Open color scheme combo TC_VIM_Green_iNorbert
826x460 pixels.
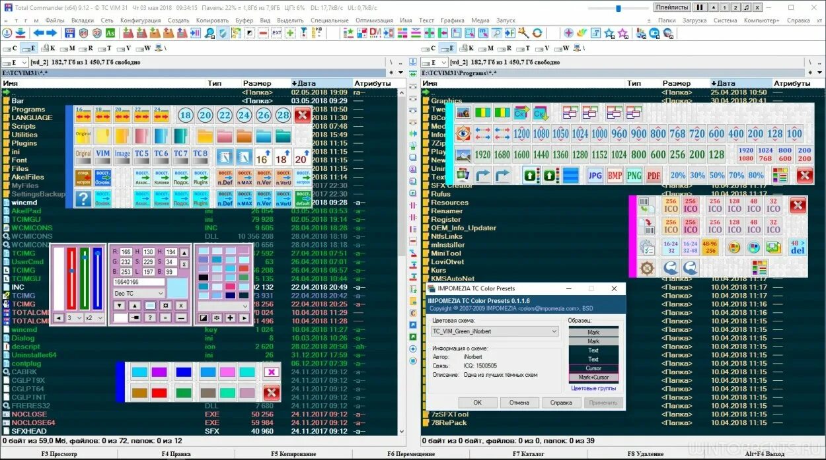click(494, 331)
